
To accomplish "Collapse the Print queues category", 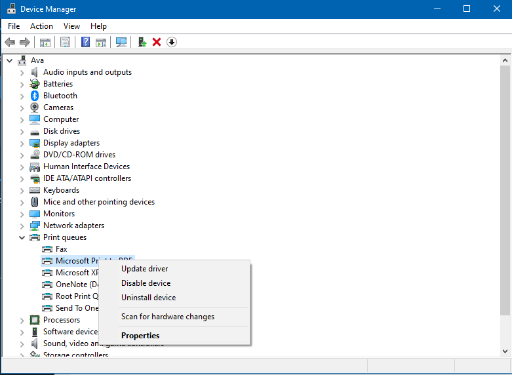I will (x=22, y=237).
